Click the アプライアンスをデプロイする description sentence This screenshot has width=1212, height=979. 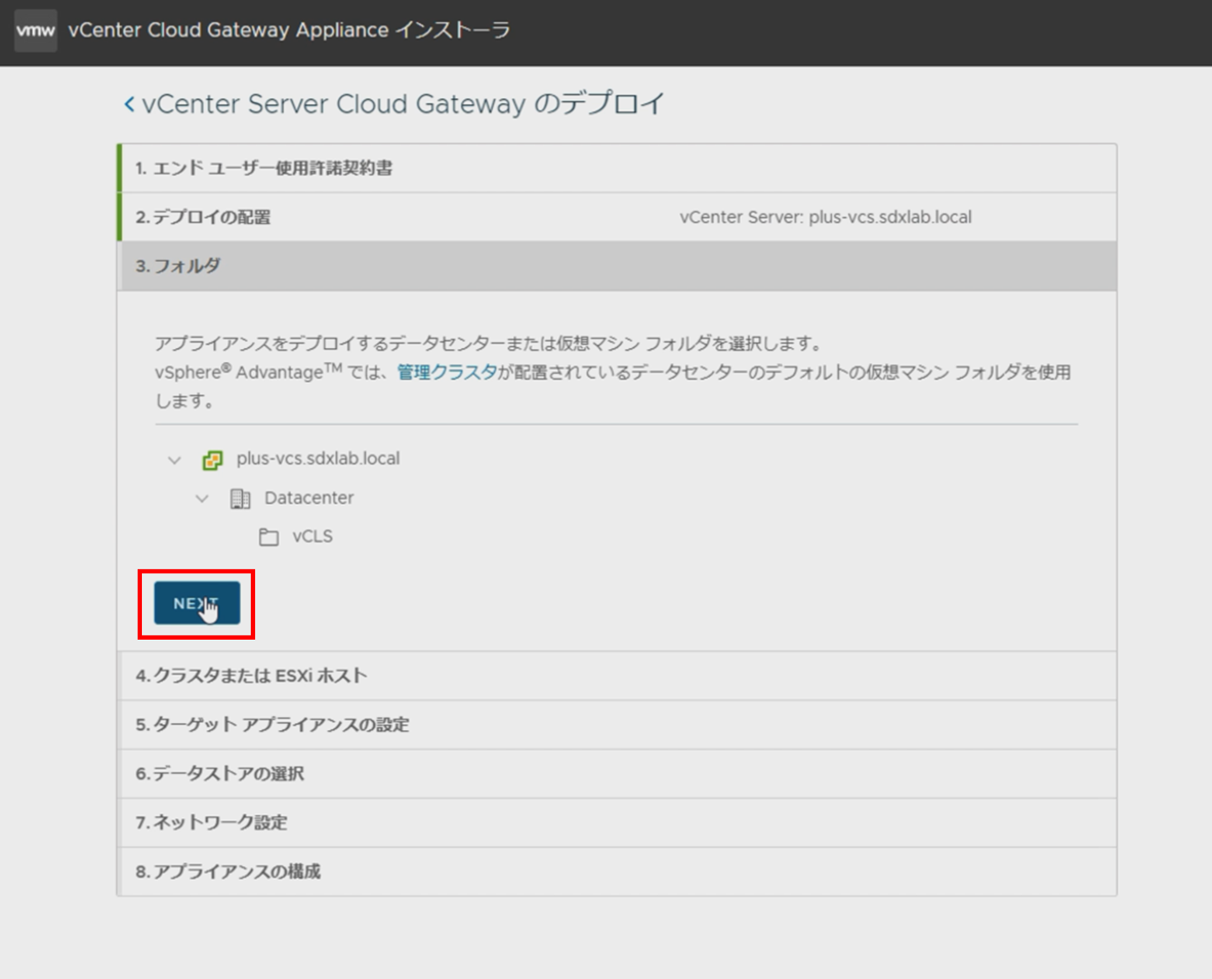click(488, 344)
